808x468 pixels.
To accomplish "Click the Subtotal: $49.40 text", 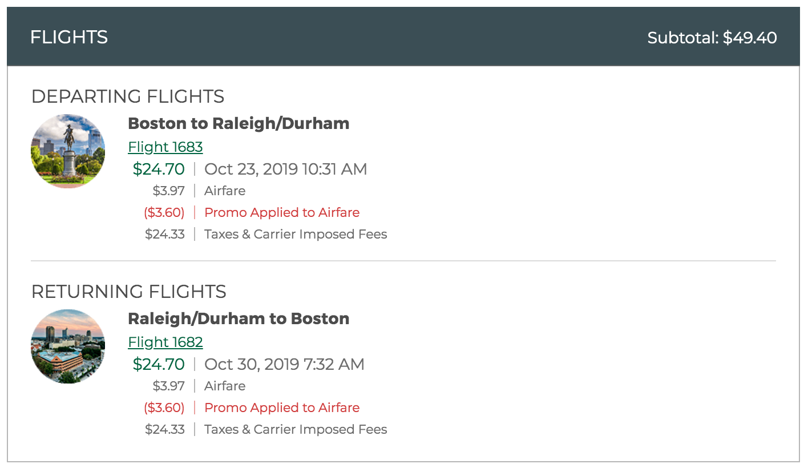I will pos(712,38).
